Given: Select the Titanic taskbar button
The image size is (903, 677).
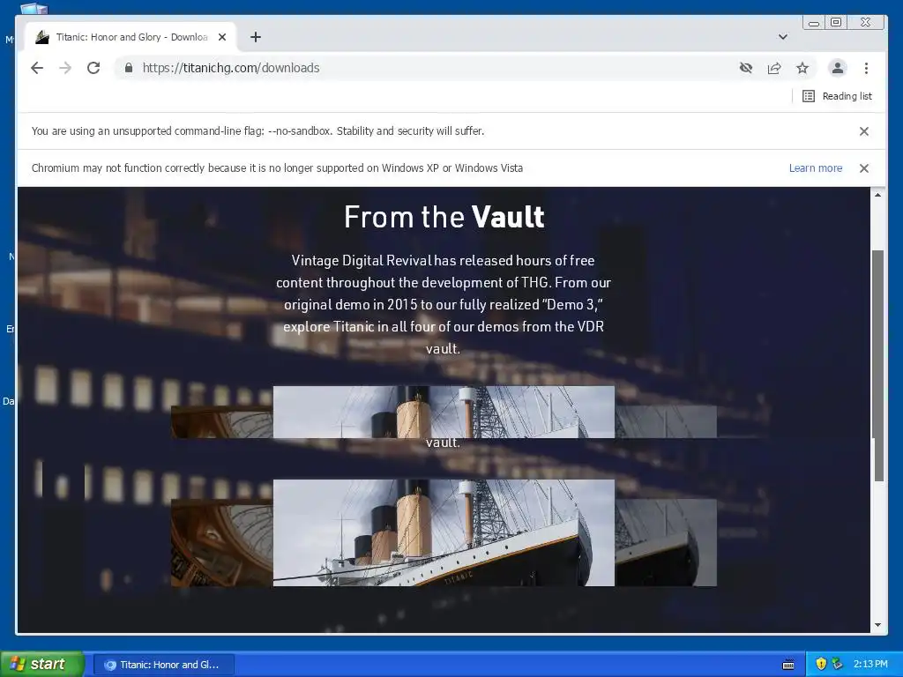Looking at the screenshot, I should coord(163,665).
